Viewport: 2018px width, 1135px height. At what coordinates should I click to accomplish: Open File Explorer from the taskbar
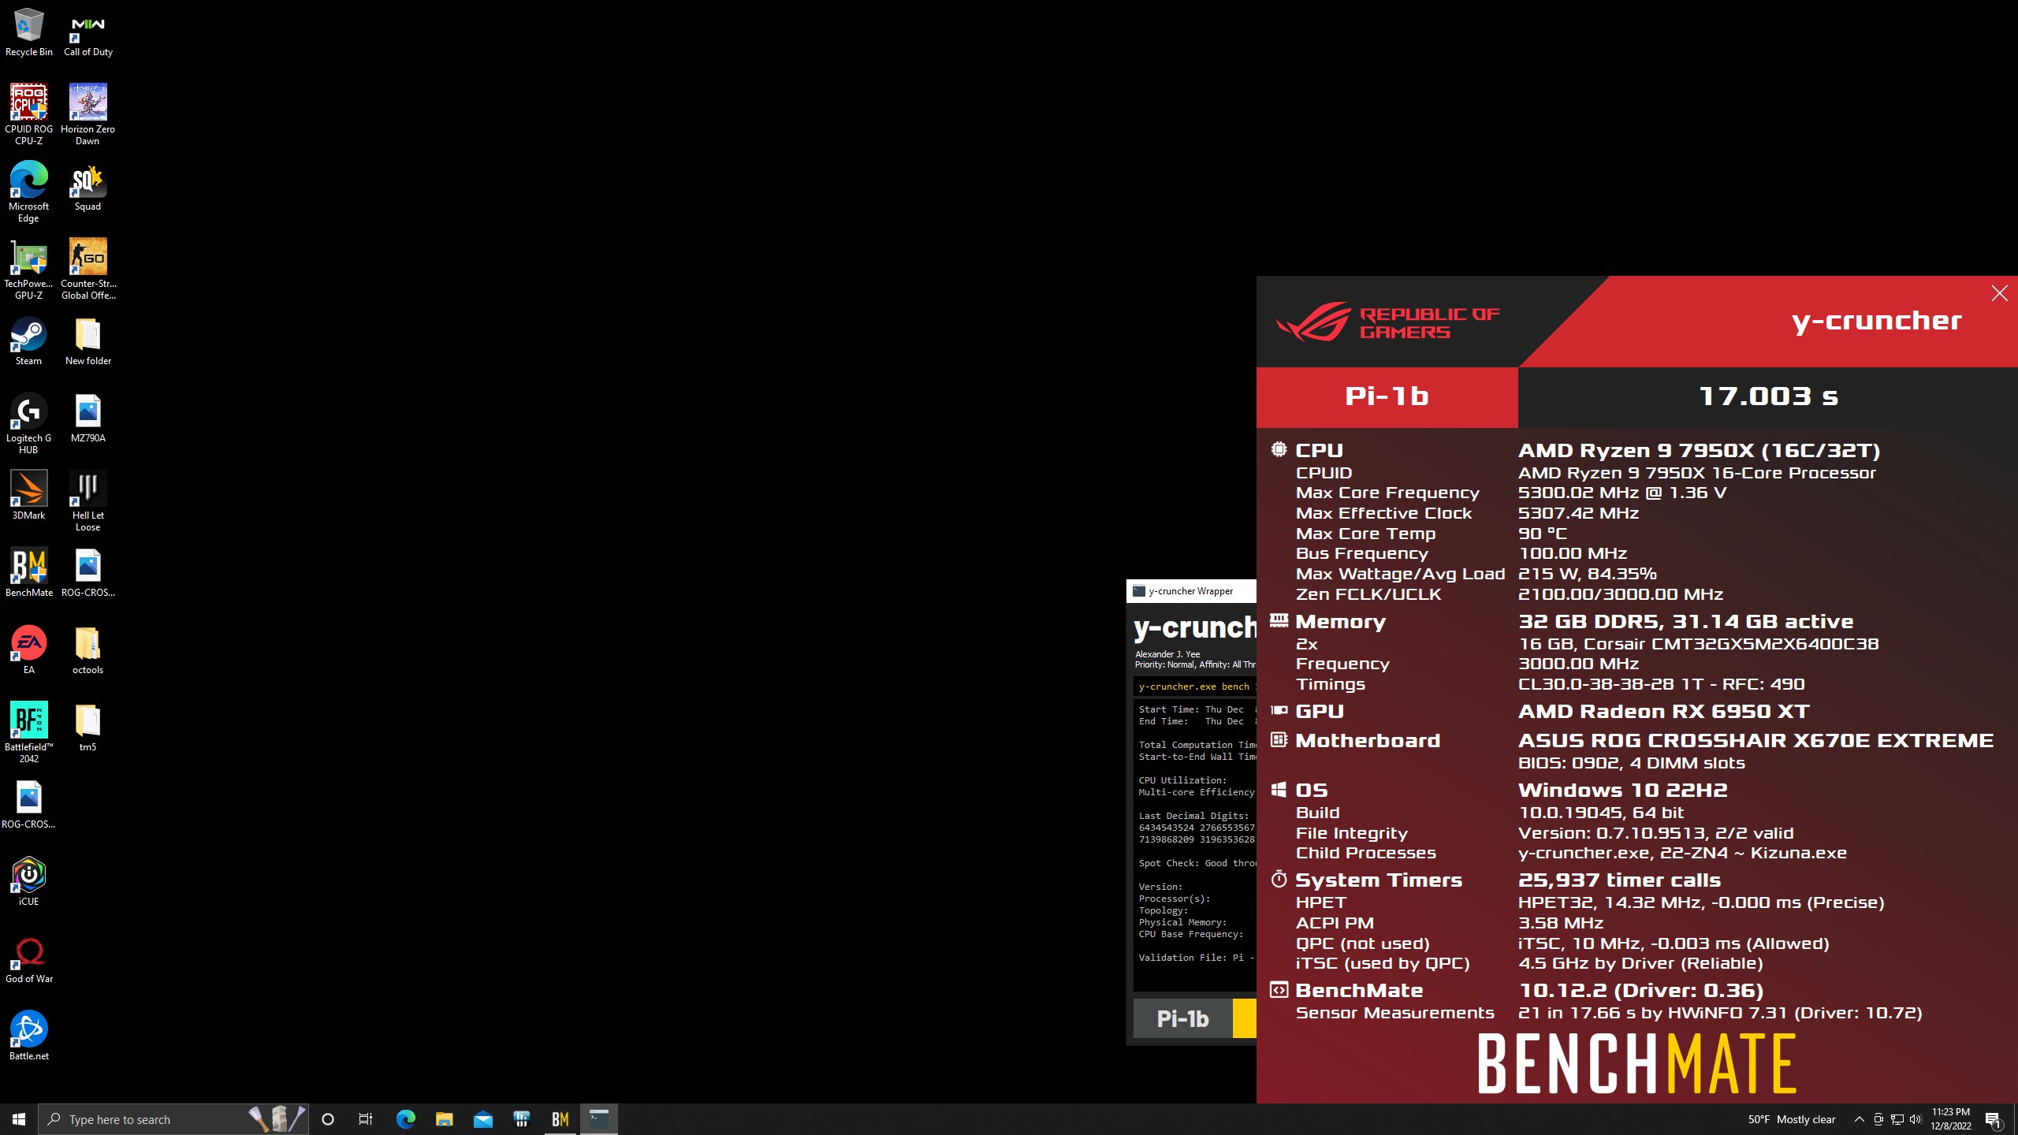pos(444,1119)
